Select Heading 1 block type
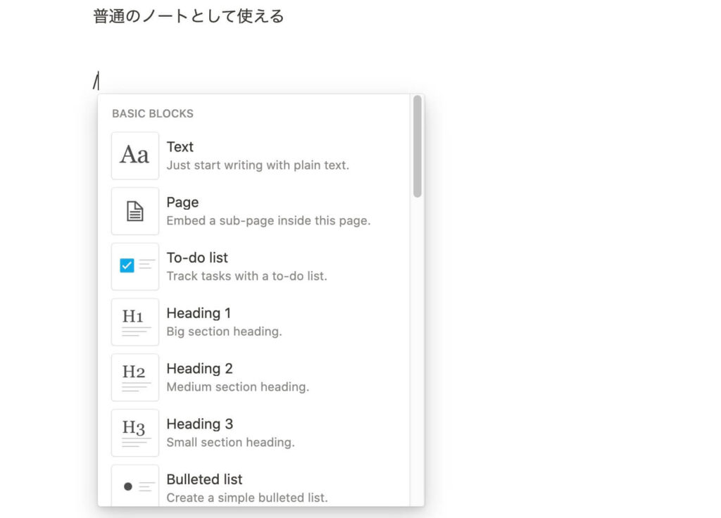721x518 pixels. pos(253,322)
